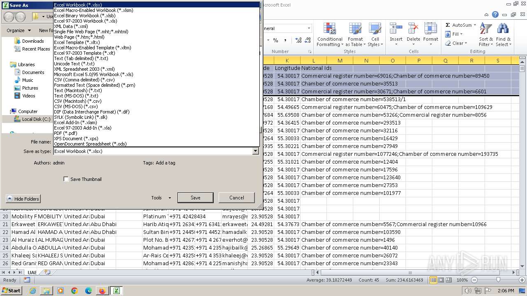The image size is (527, 296).
Task: Click the Insert cells icon
Action: coord(396,32)
